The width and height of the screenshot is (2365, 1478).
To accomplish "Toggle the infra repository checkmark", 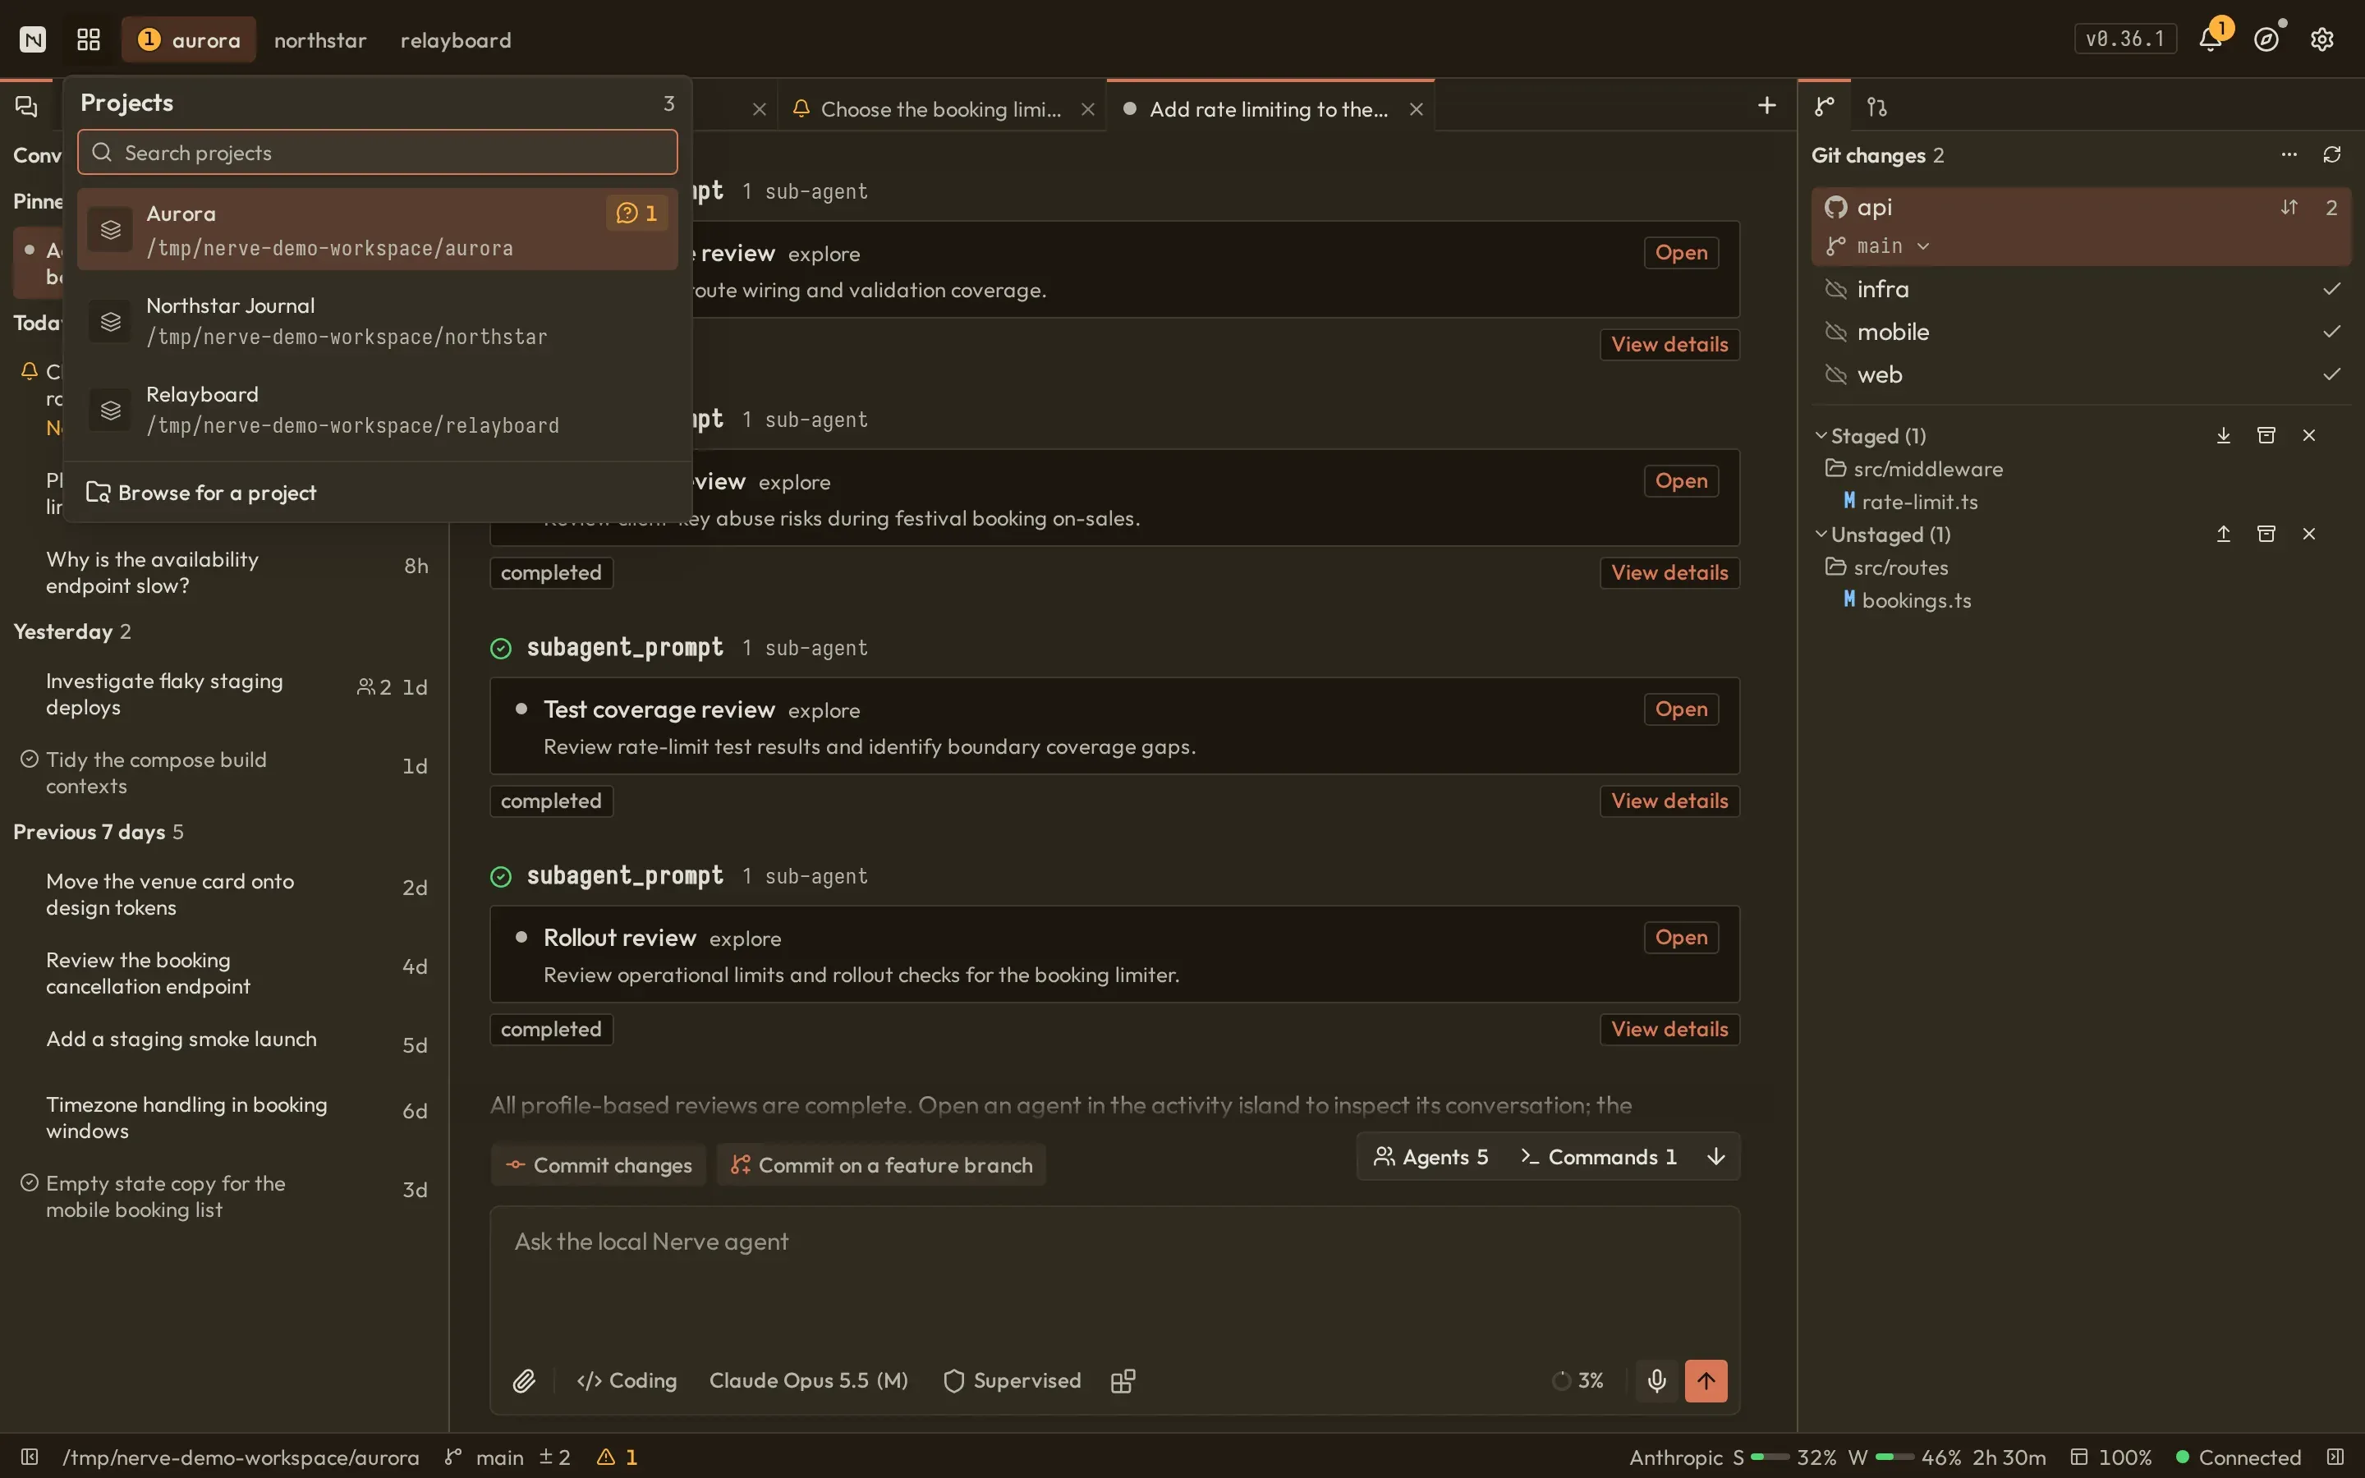I will [2332, 289].
